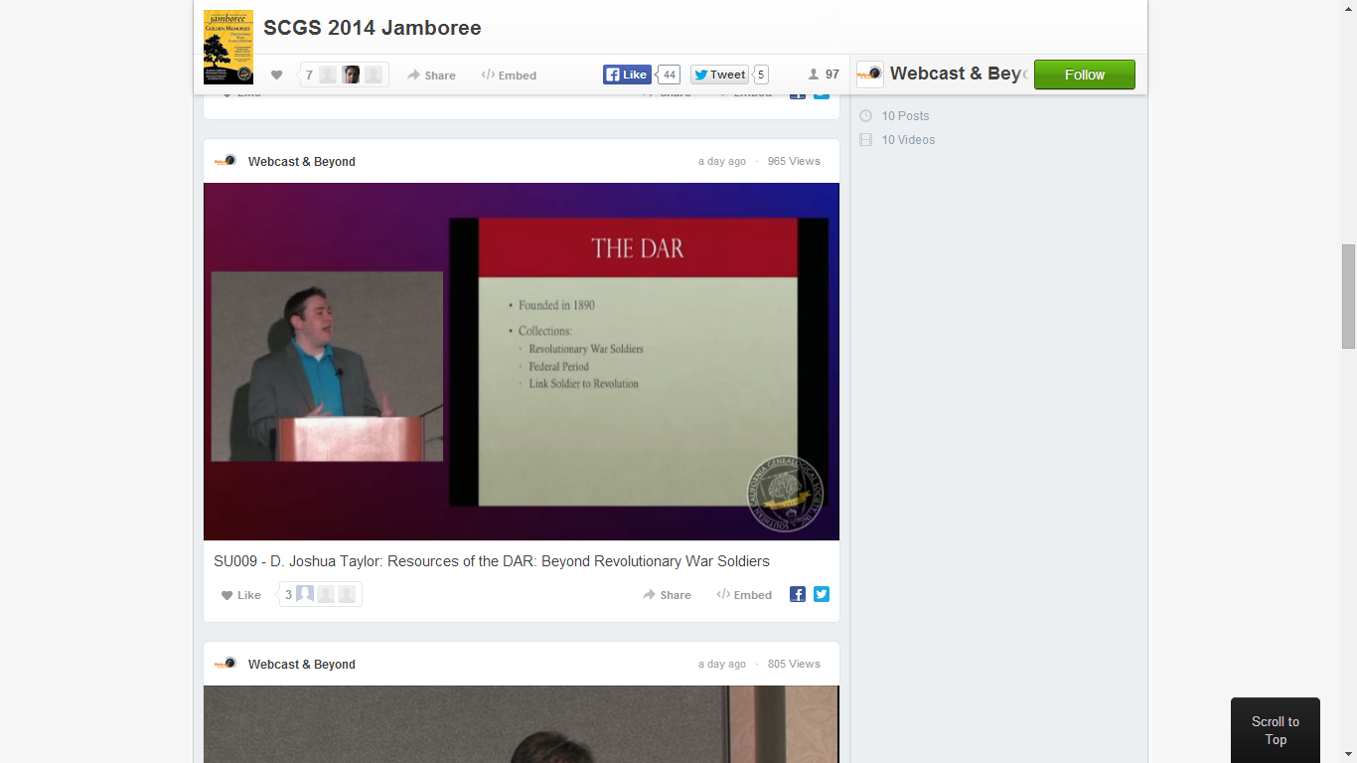This screenshot has width=1357, height=763.
Task: Click Embed under the SU009 DAR video
Action: (744, 595)
